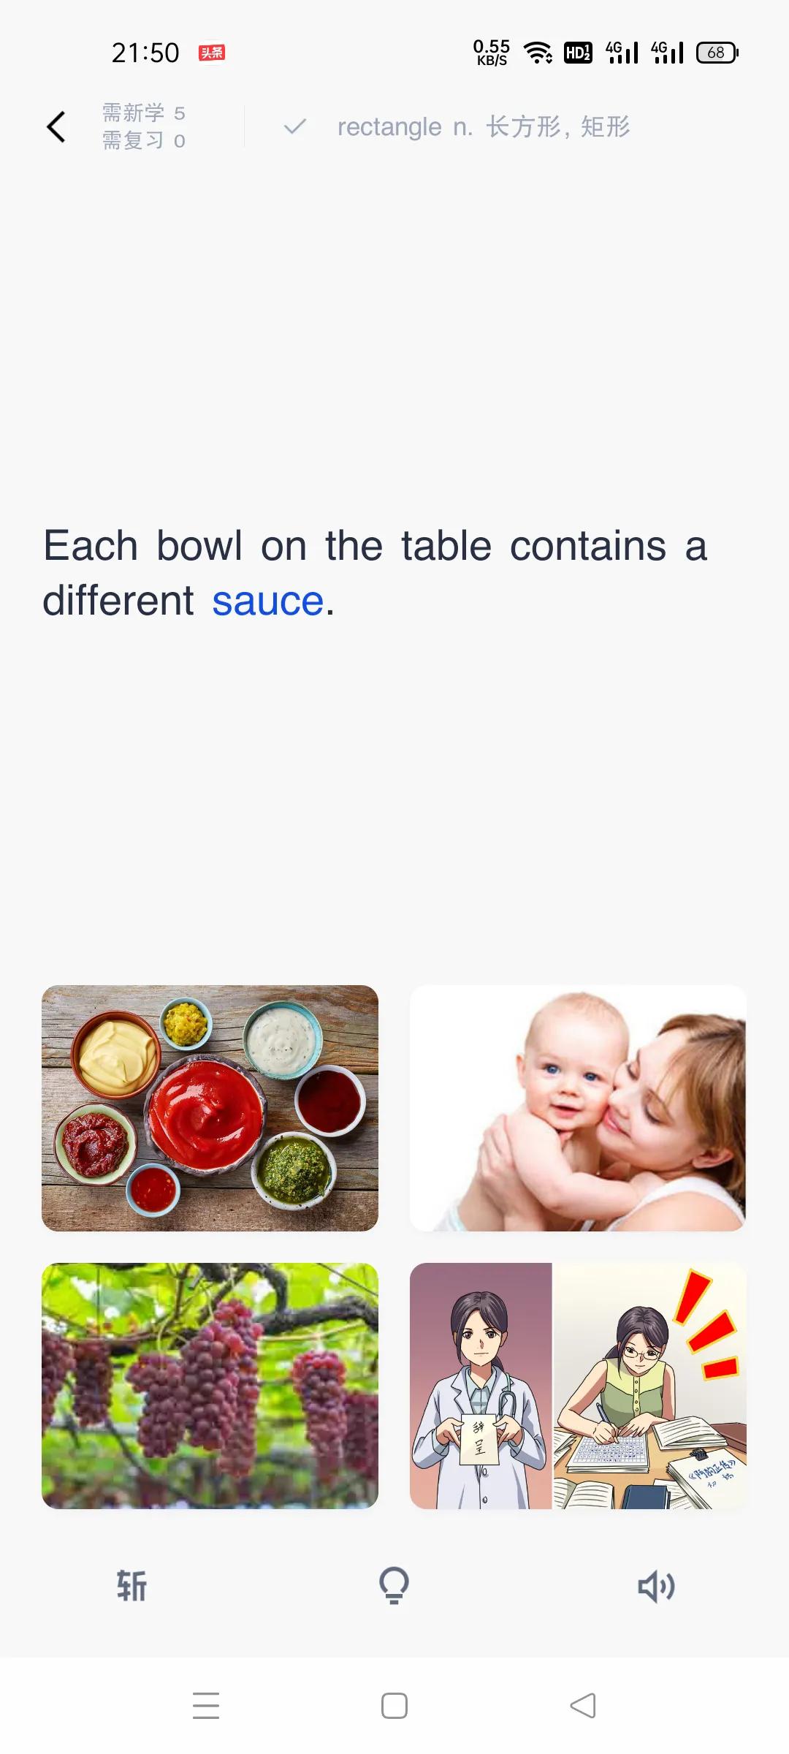Tap the back arrow at top left
The width and height of the screenshot is (789, 1754).
click(56, 127)
